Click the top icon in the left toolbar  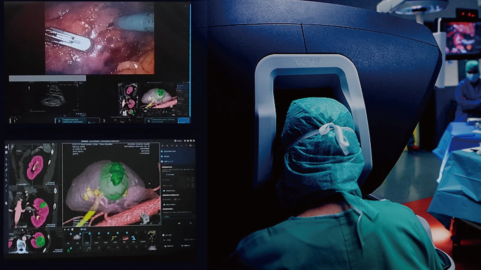point(6,147)
